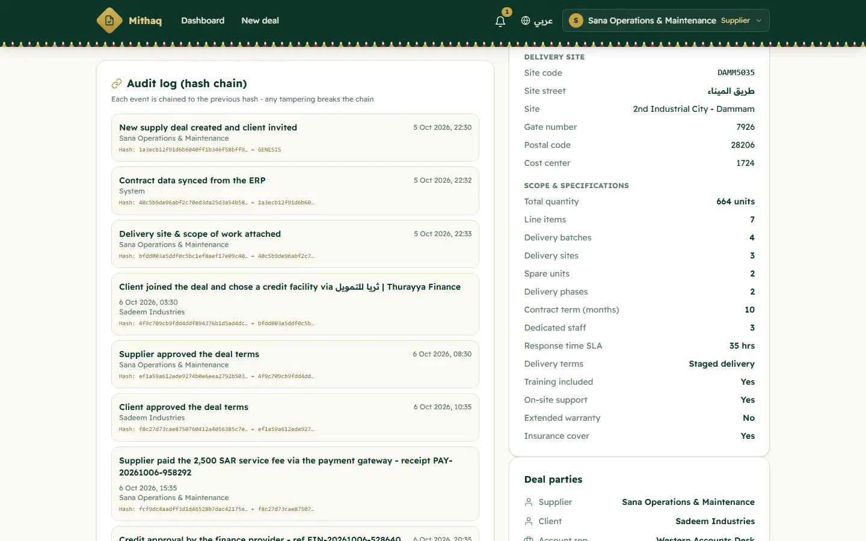Select 'New supply deal created and client invited' event
The height and width of the screenshot is (541, 866).
[295, 138]
